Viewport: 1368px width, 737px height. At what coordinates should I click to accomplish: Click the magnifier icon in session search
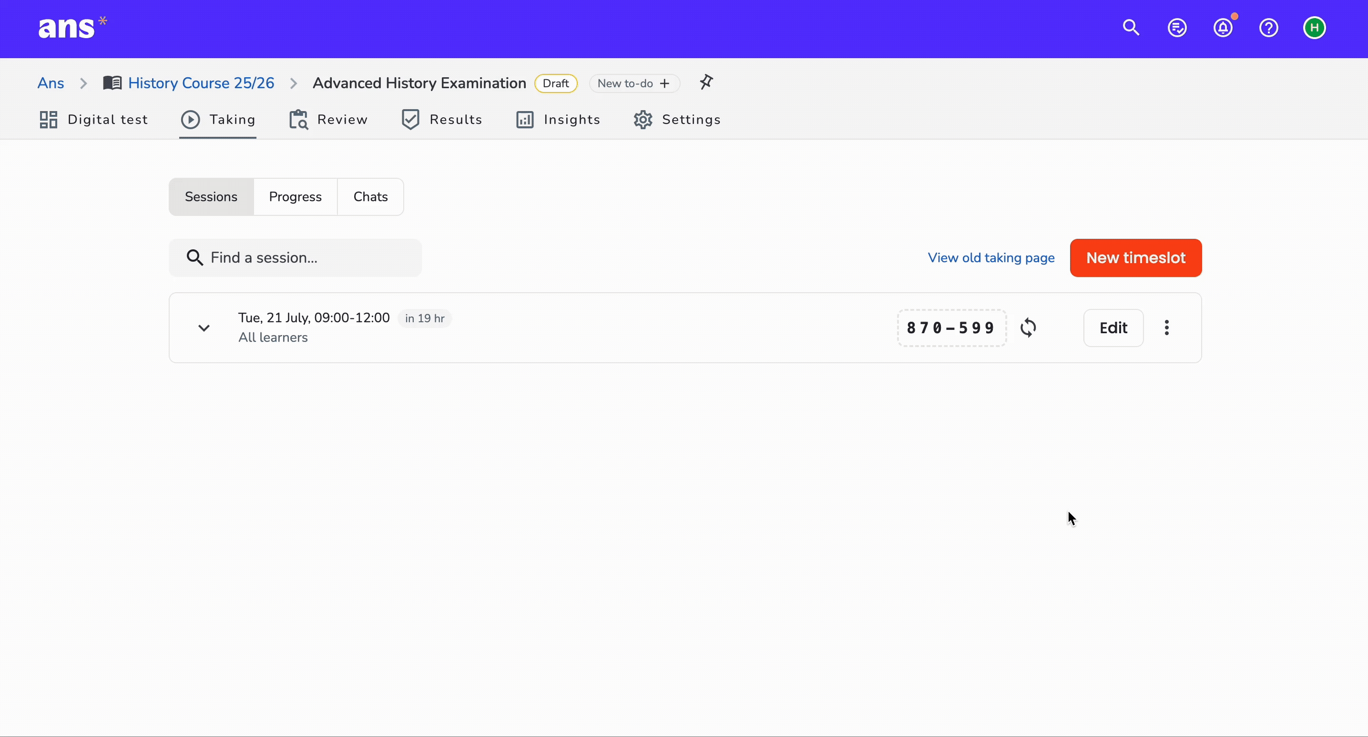click(x=194, y=257)
